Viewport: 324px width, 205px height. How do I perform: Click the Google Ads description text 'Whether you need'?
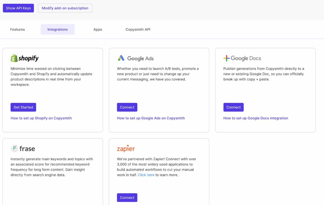click(x=158, y=74)
